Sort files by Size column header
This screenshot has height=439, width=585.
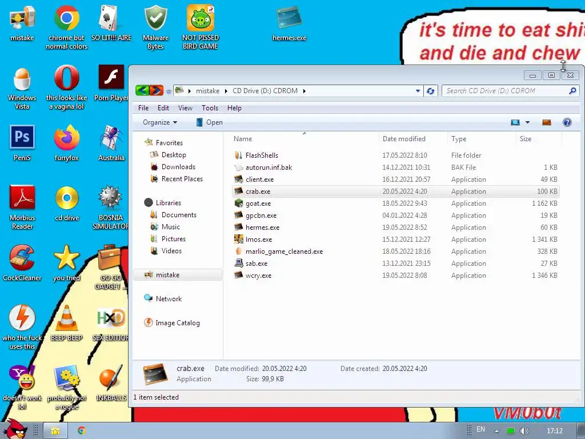[x=539, y=139]
